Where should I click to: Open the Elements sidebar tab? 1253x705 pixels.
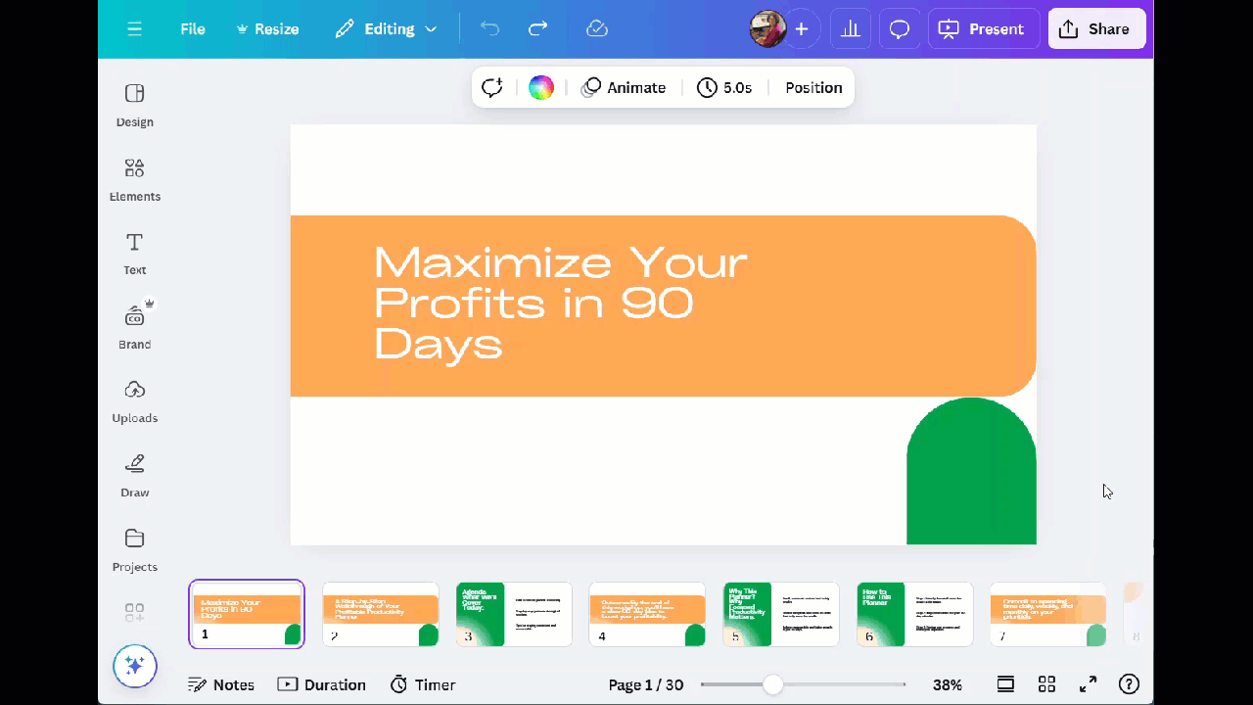(135, 180)
